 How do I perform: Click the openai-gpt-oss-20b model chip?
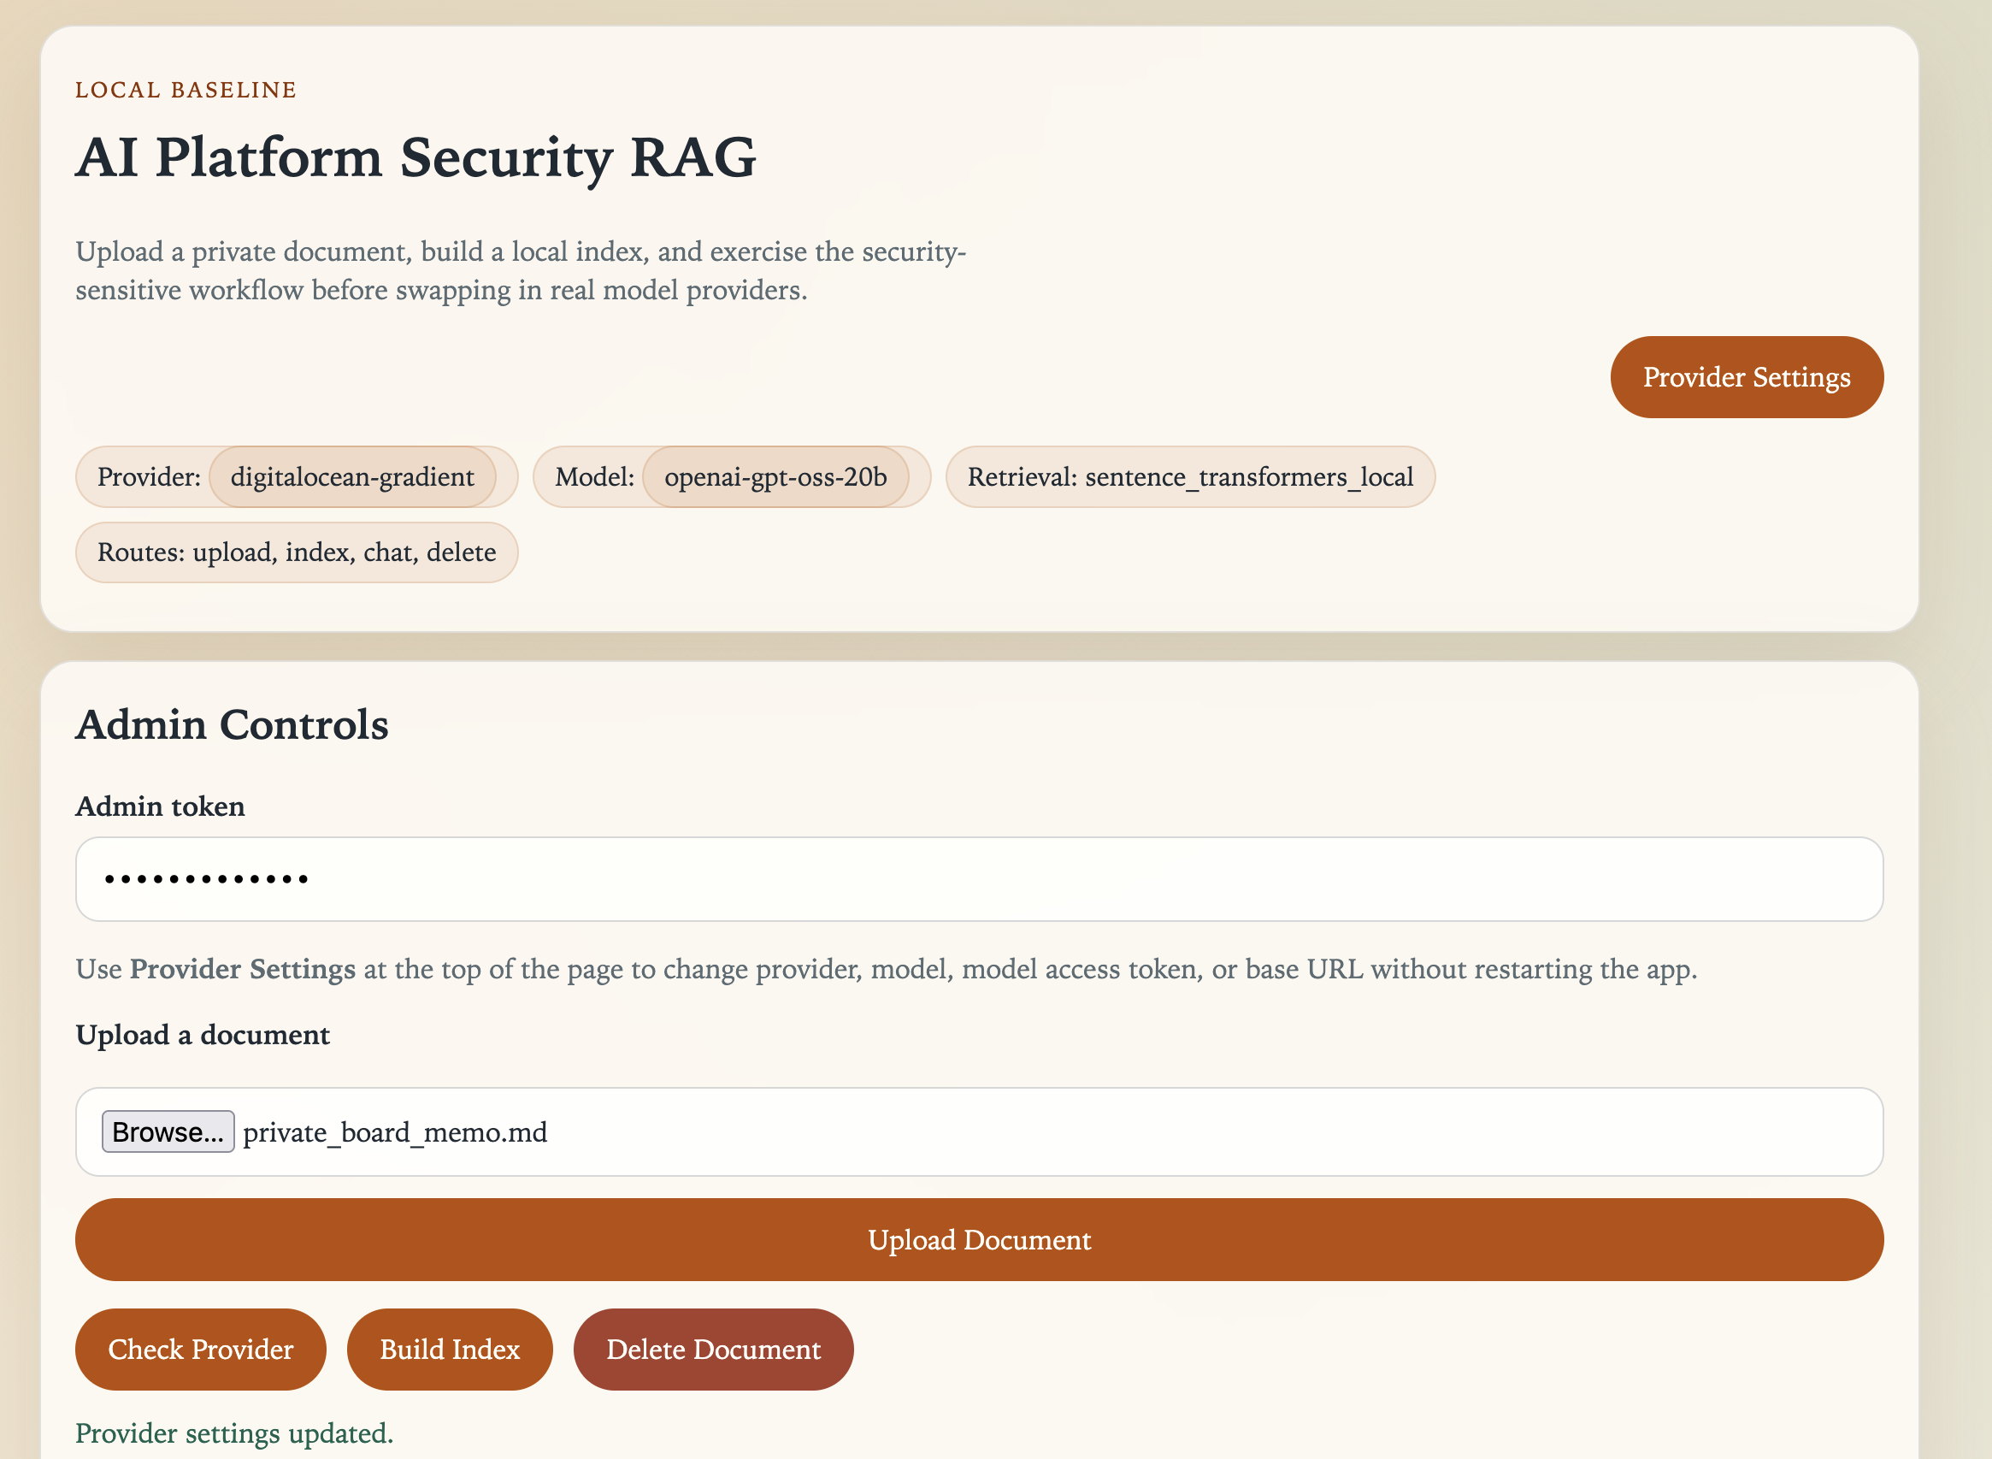click(x=775, y=477)
